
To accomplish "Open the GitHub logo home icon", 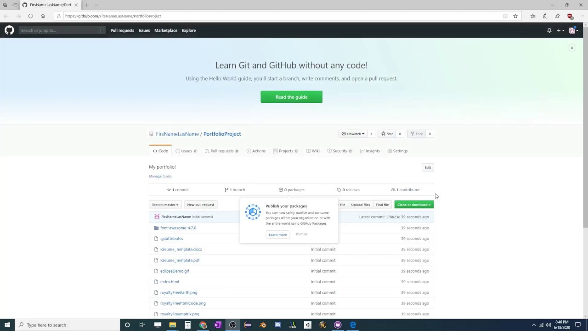I will pyautogui.click(x=9, y=30).
